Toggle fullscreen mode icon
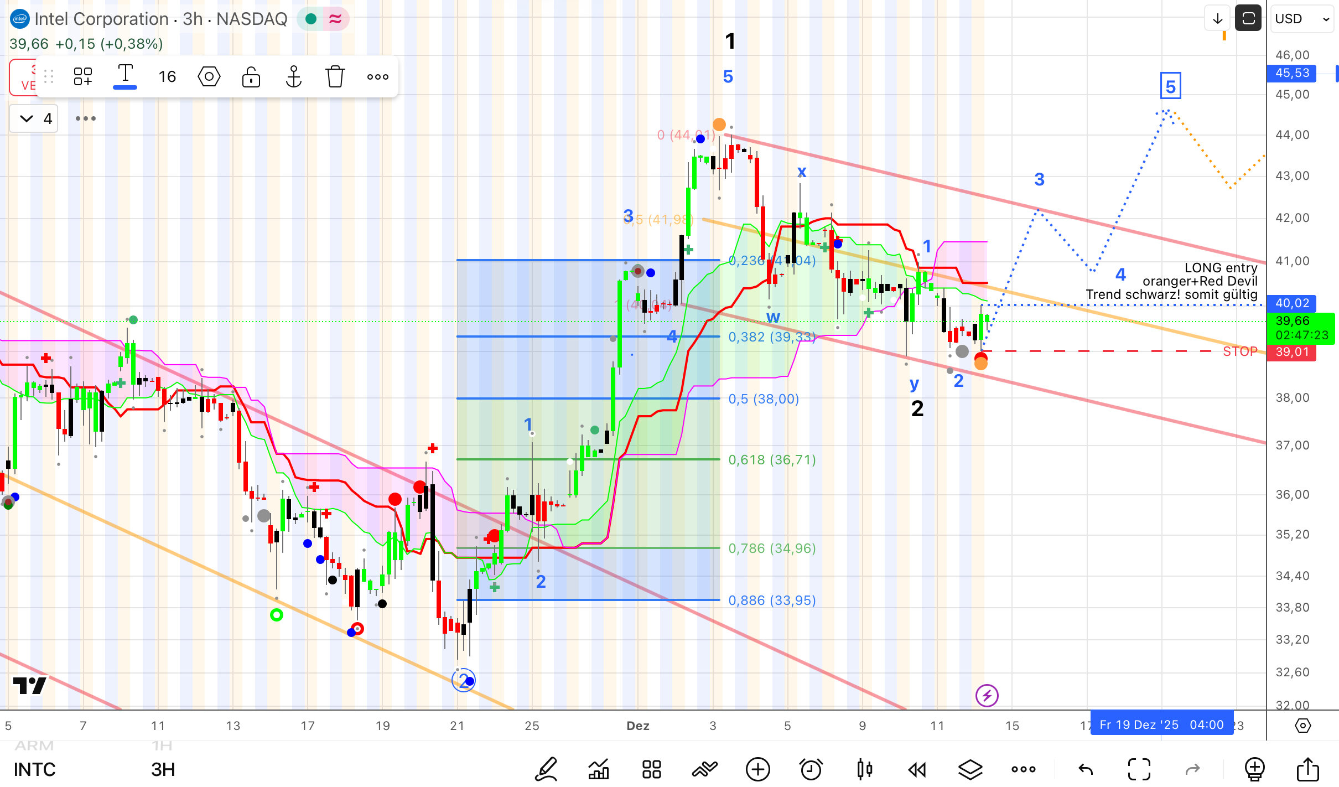Image resolution: width=1339 pixels, height=787 pixels. coord(1139,769)
